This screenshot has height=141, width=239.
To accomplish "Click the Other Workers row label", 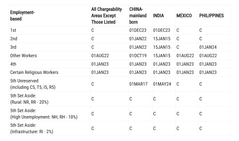I will (24, 56).
